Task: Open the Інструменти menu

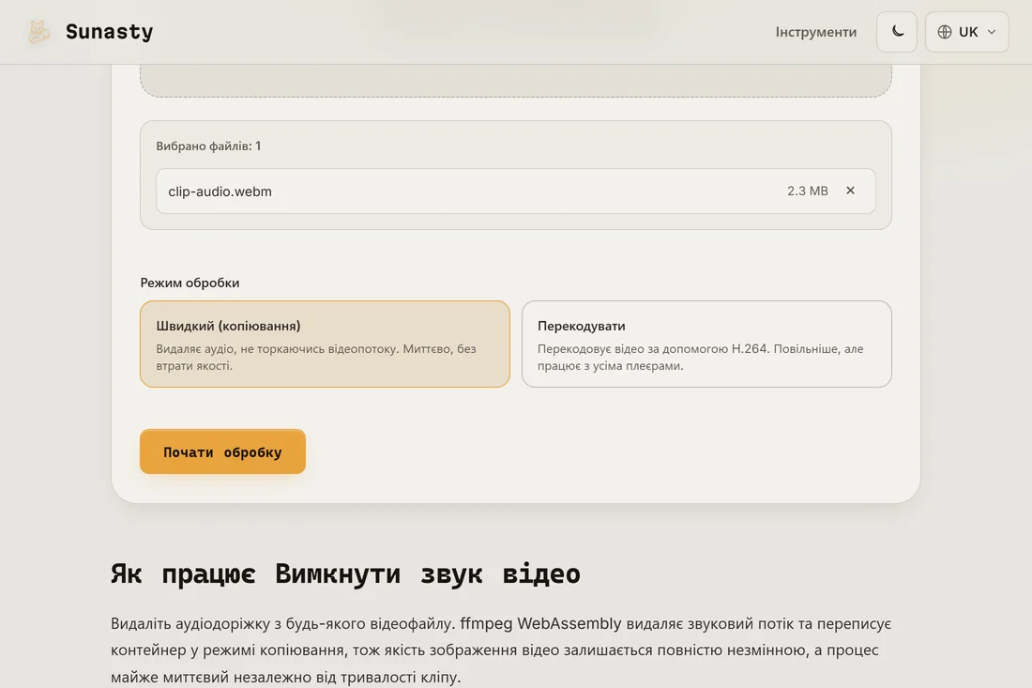Action: pos(815,32)
